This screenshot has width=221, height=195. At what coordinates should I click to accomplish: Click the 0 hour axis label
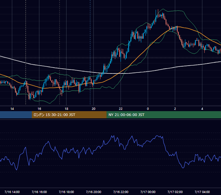148,109
